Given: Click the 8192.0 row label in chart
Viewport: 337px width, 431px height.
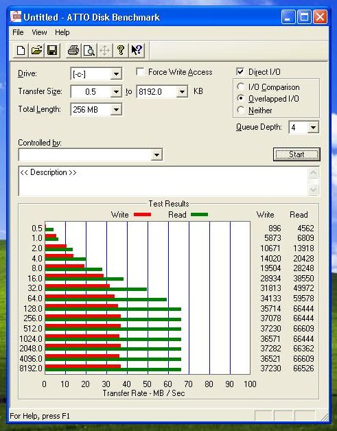Looking at the screenshot, I should click(31, 369).
